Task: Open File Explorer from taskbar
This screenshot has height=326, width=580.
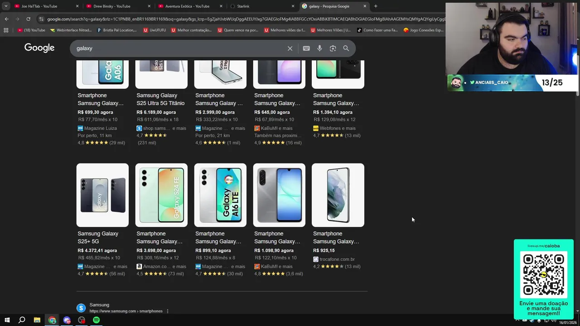Action: (37, 320)
